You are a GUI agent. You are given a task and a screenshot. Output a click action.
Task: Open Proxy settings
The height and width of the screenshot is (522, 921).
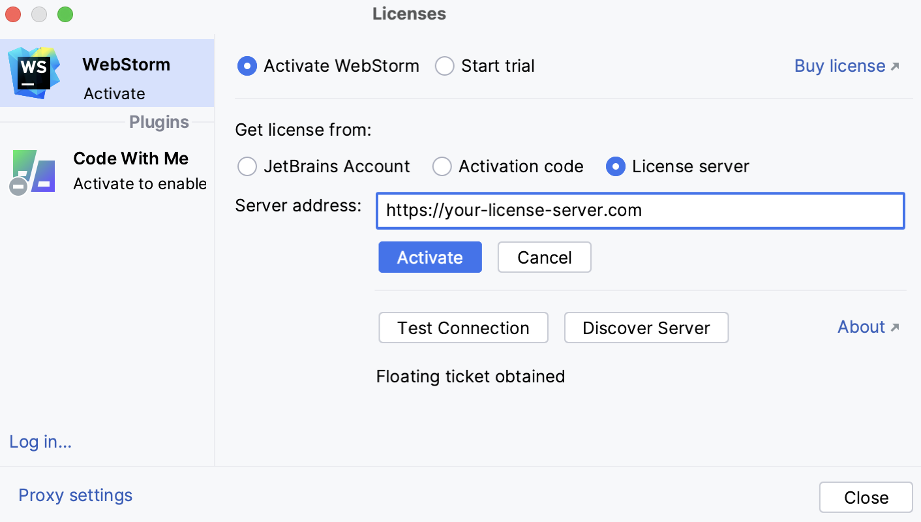pyautogui.click(x=75, y=495)
